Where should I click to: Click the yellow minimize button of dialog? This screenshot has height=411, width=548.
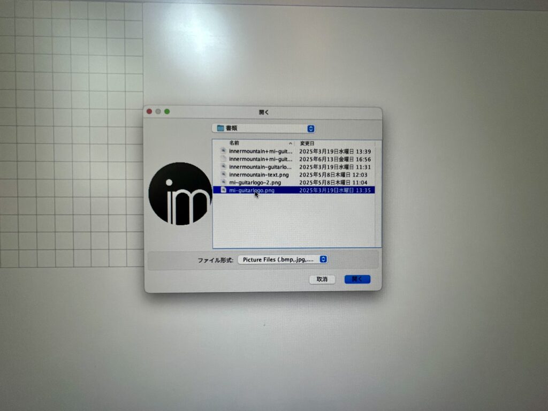tap(158, 111)
